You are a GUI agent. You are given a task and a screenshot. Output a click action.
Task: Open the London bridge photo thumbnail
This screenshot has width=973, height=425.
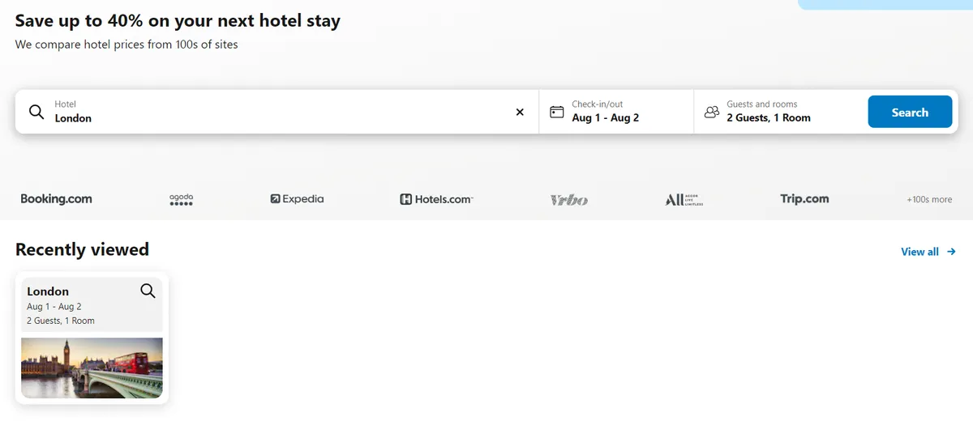click(x=92, y=368)
